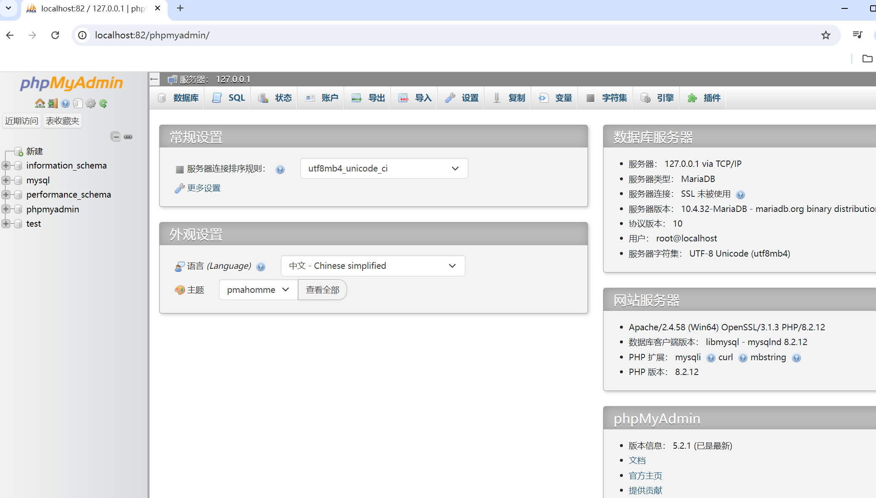
Task: Open theme dropdown pmahomme
Action: click(x=258, y=290)
